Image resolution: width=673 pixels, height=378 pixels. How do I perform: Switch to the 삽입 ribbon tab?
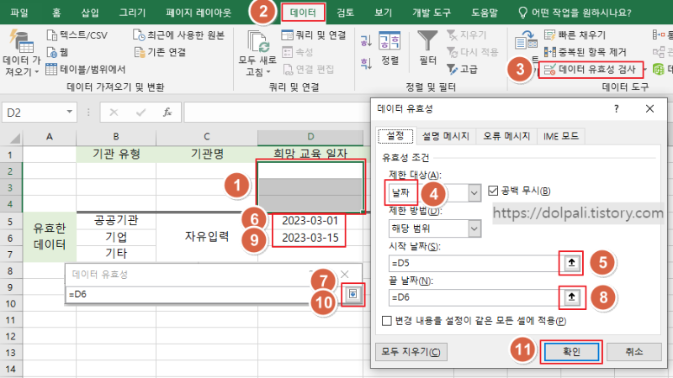pos(90,13)
